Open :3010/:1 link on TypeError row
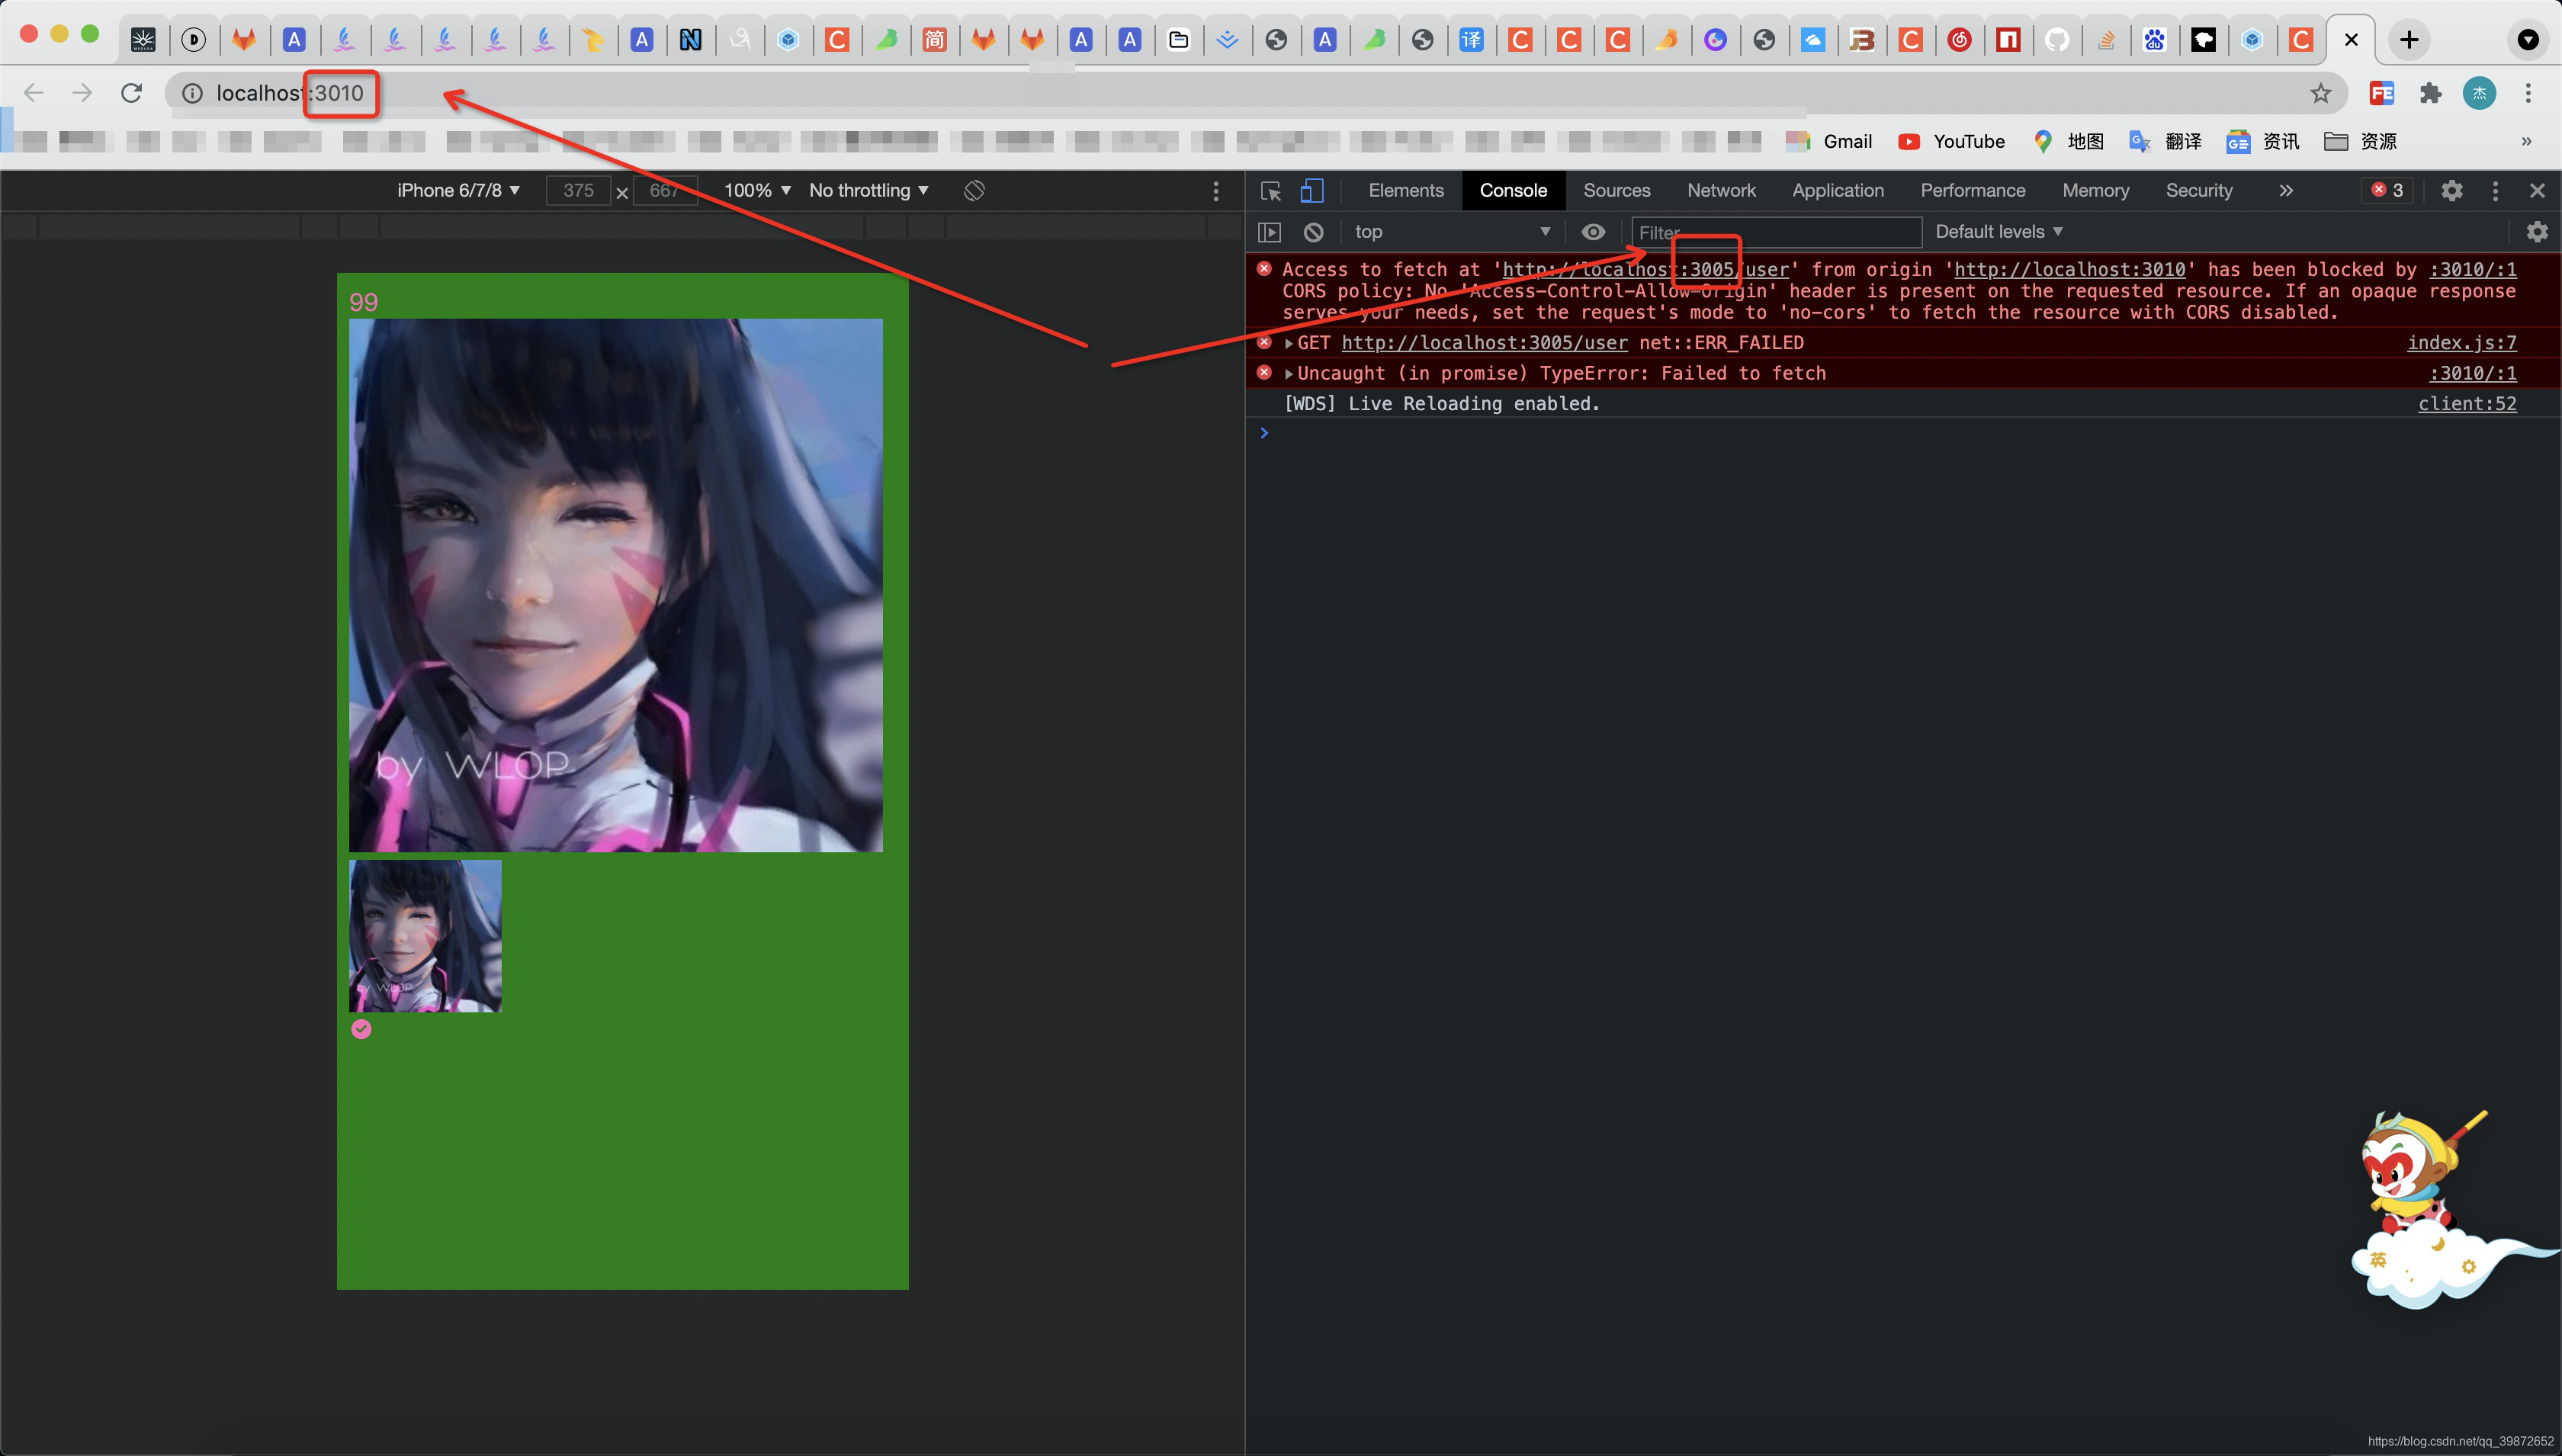Screen dimensions: 2562x1456 pyautogui.click(x=2472, y=373)
